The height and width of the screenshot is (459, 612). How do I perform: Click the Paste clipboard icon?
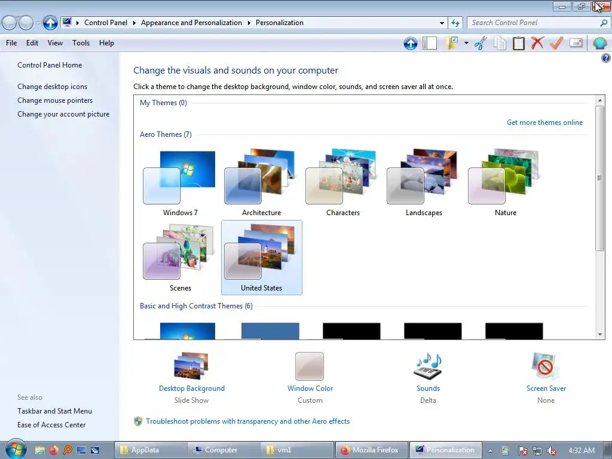(x=519, y=43)
